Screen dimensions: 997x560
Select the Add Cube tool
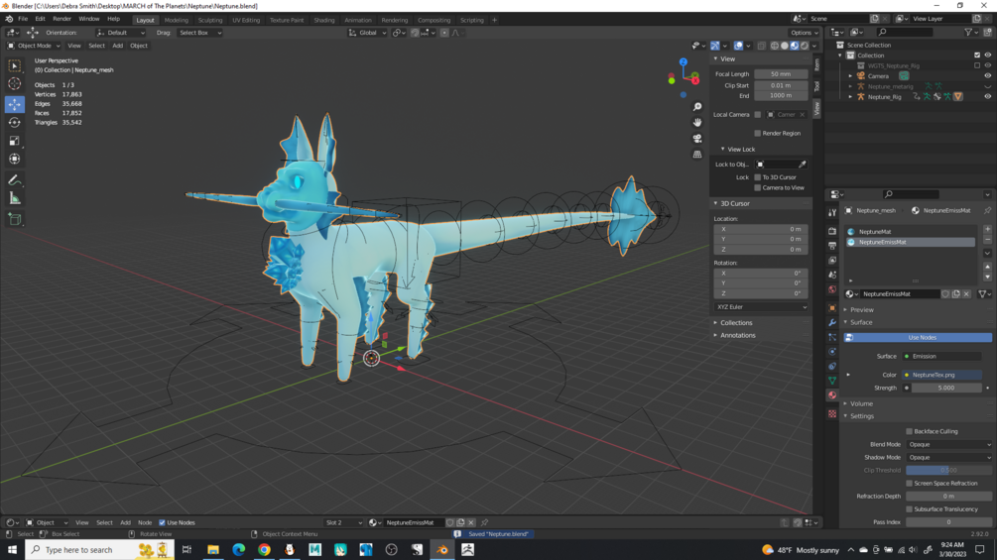14,220
